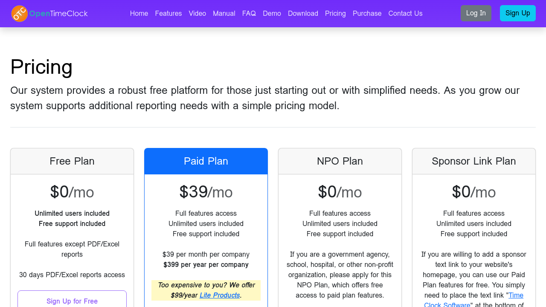The image size is (546, 307).
Task: Click the OpenTimeClock logo icon
Action: 20,14
